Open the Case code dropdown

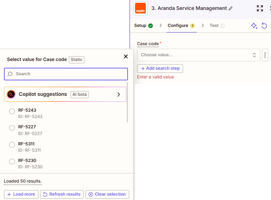198,55
